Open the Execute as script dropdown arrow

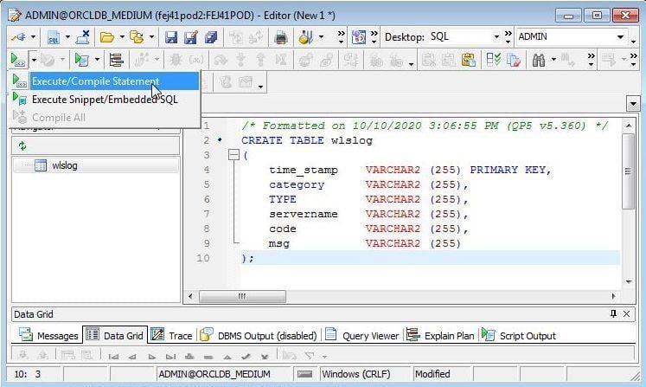[x=97, y=61]
